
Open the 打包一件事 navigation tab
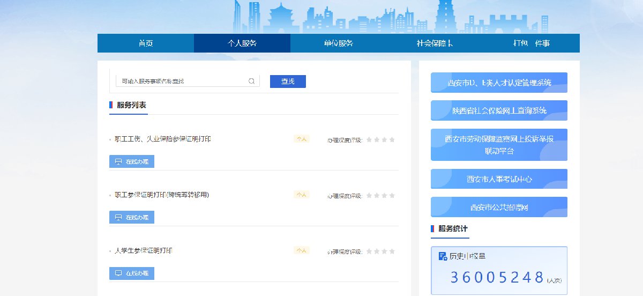pyautogui.click(x=532, y=43)
